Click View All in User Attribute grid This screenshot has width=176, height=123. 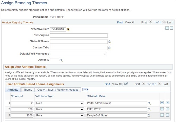point(117,84)
